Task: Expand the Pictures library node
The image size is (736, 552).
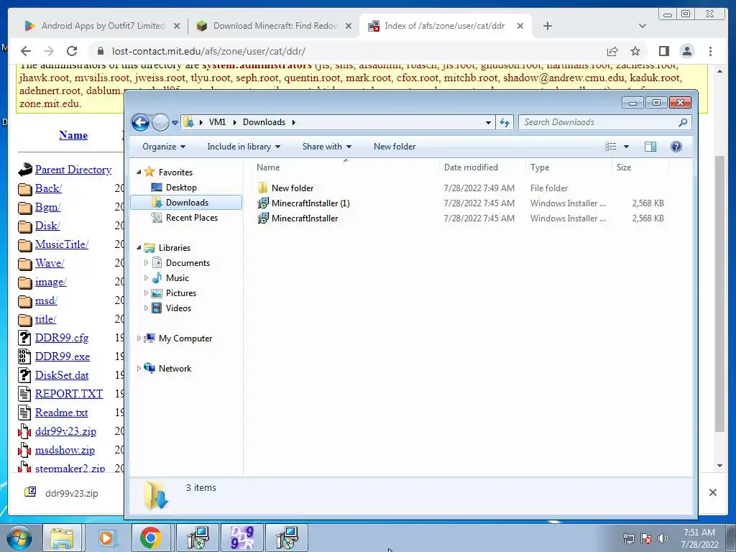Action: (x=146, y=293)
